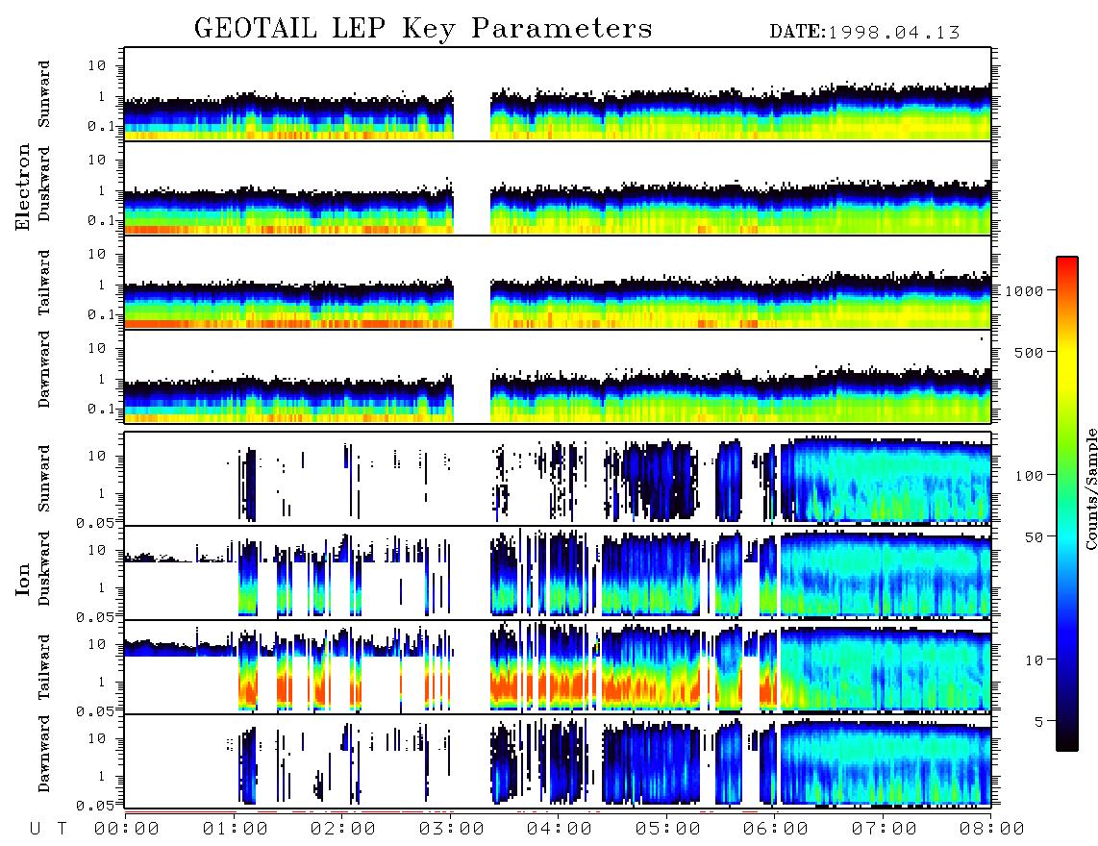Select the "U T" axis label
The width and height of the screenshot is (1098, 846).
[x=48, y=829]
